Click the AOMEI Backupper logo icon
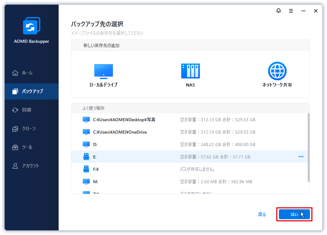Screen dimensions: 327x235 [32, 26]
